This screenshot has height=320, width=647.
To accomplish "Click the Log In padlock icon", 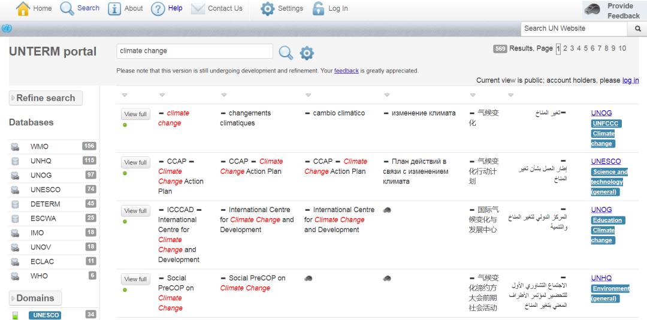I will pyautogui.click(x=318, y=8).
